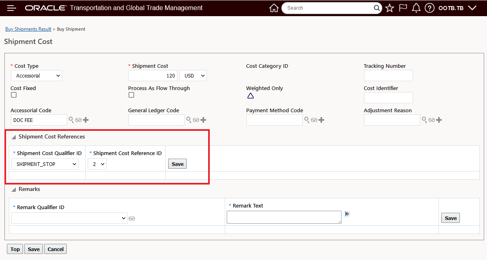487x260 pixels.
Task: Check Process As Flow Through
Action: tap(131, 95)
